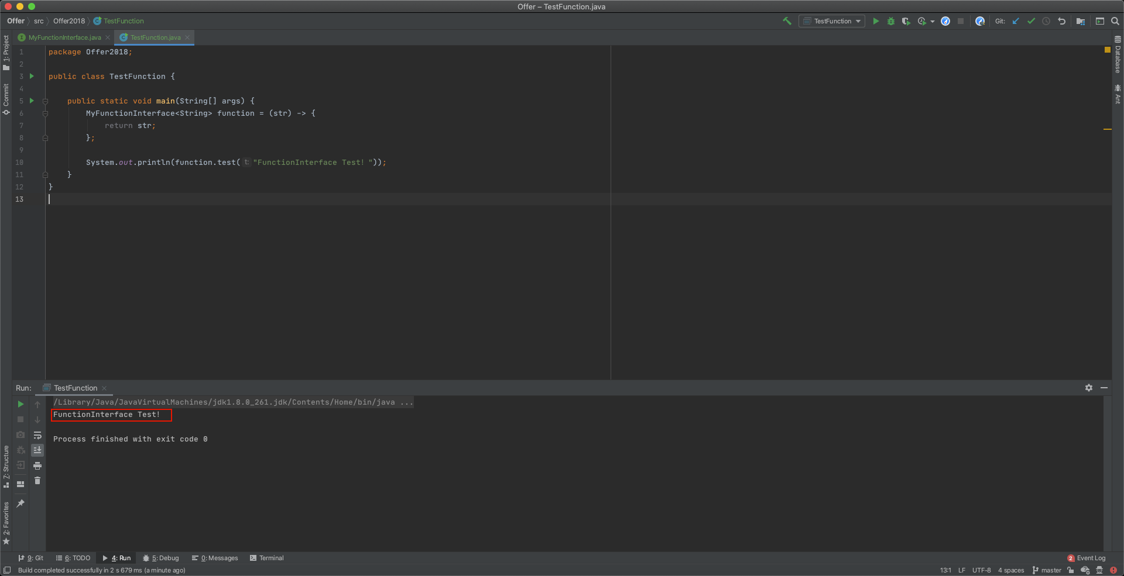This screenshot has height=576, width=1124.
Task: Open Project Structure from the folder icon
Action: click(x=1081, y=21)
